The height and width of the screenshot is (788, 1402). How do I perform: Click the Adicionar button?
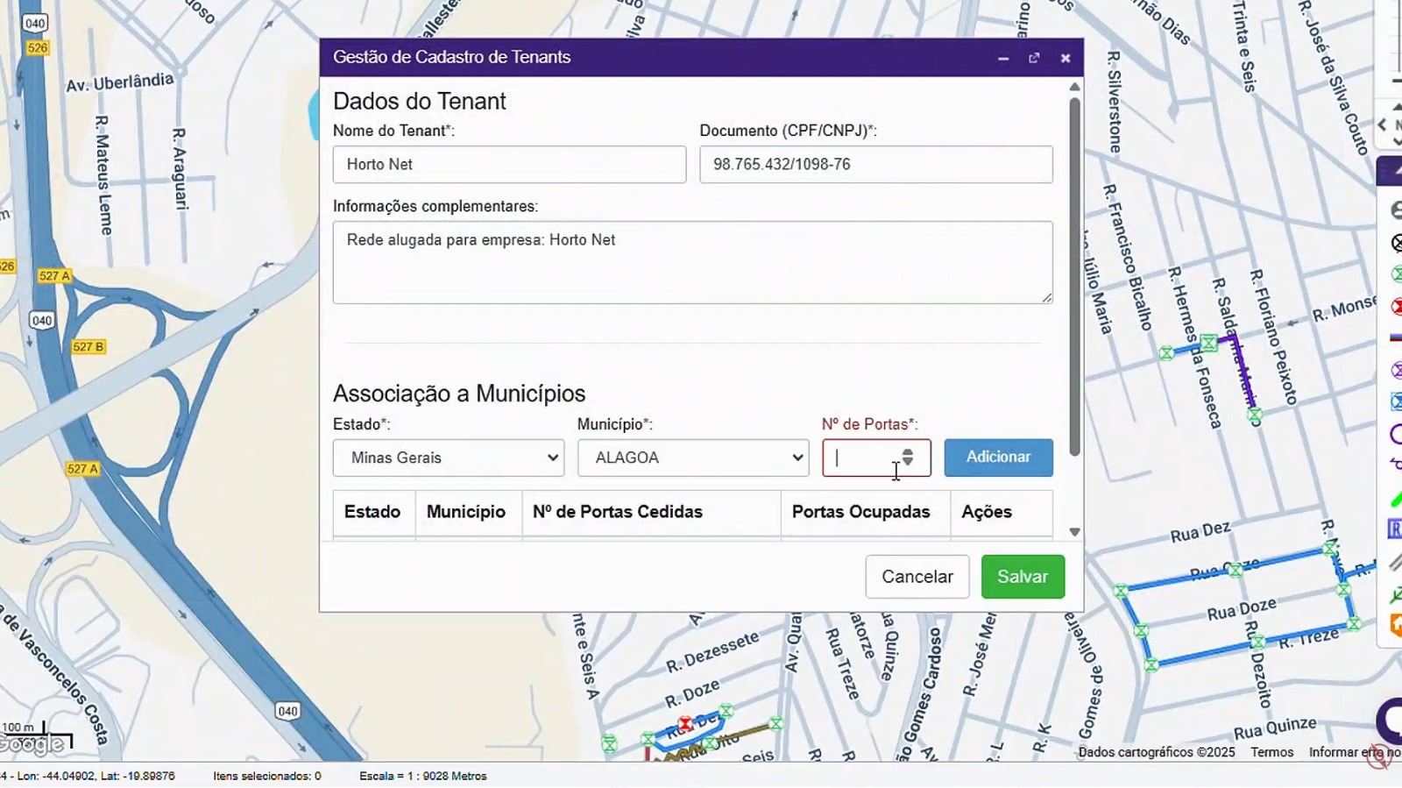(998, 458)
